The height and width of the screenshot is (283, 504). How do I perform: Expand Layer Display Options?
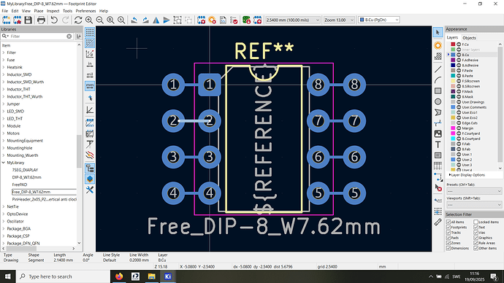coord(450,175)
